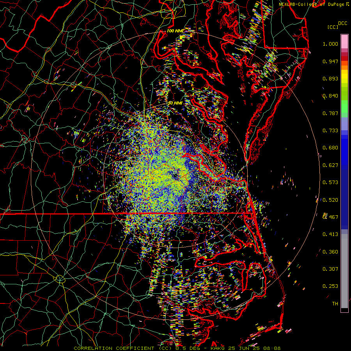The height and width of the screenshot is (351, 351).
Task: Click the 0.360 legend value
Action: 330,252
